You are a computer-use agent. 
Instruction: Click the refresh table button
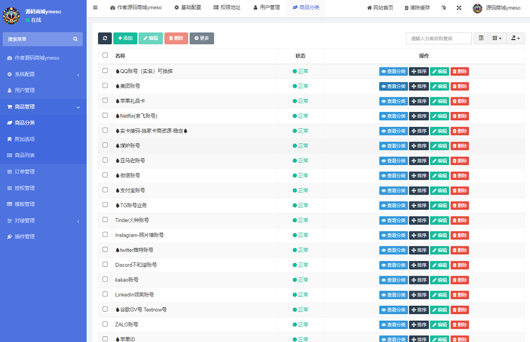[105, 38]
